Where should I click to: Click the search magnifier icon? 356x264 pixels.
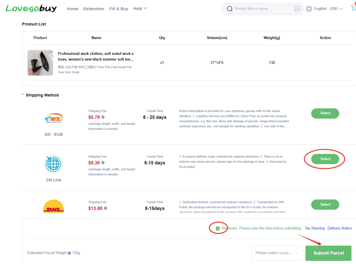(230, 9)
